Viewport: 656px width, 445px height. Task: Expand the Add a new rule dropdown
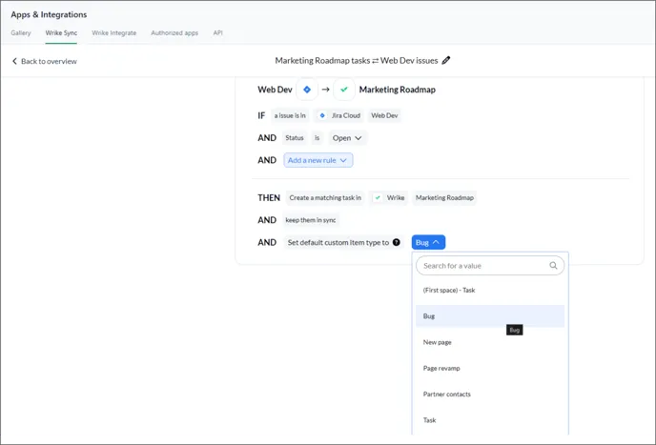[x=318, y=160]
